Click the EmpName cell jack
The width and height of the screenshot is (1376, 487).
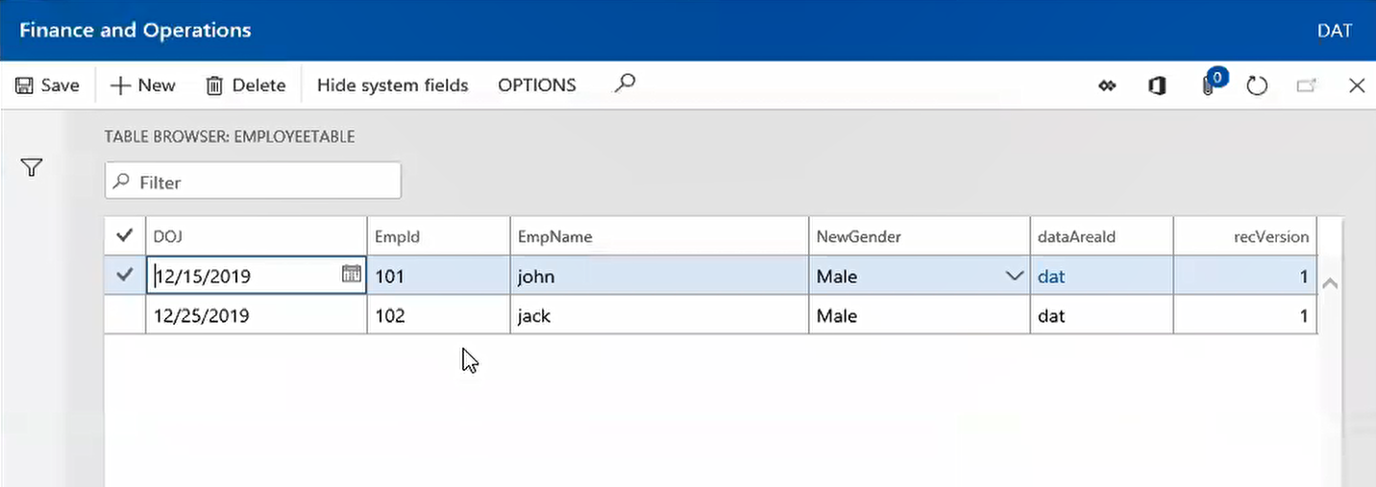[x=660, y=315]
